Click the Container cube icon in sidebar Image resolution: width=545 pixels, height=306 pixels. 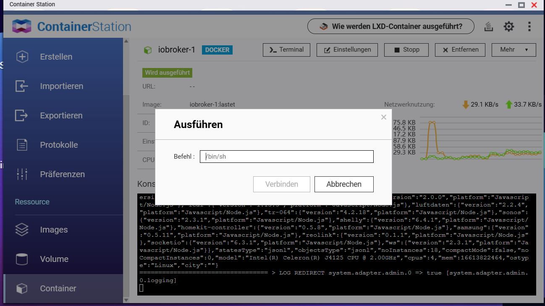pos(22,288)
